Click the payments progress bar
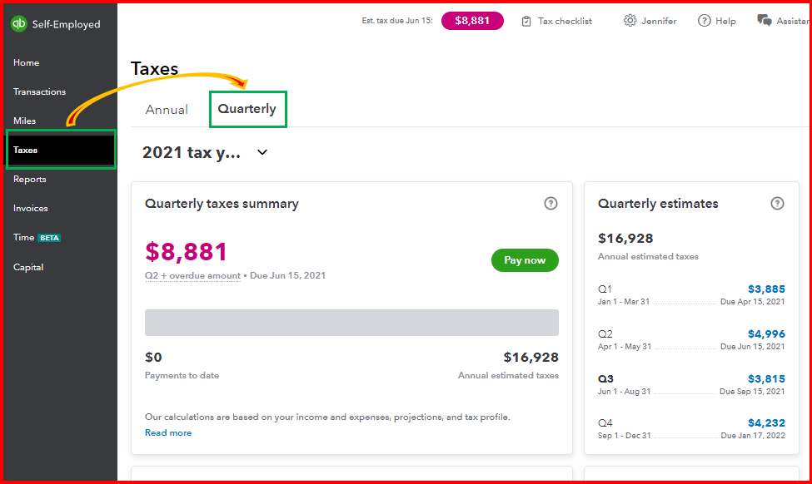 click(351, 322)
